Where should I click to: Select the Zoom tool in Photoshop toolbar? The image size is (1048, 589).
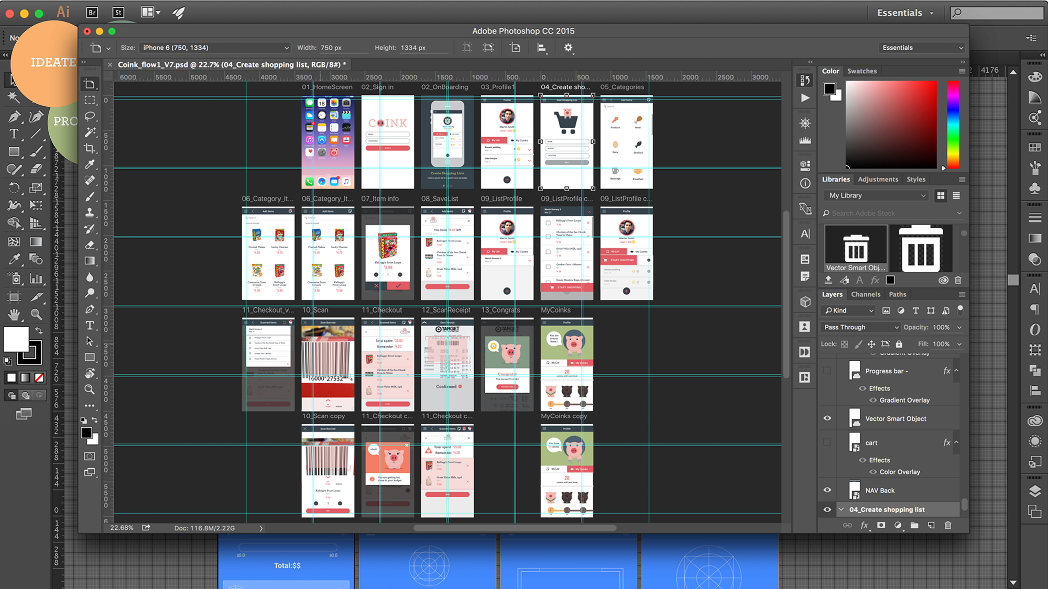(90, 389)
